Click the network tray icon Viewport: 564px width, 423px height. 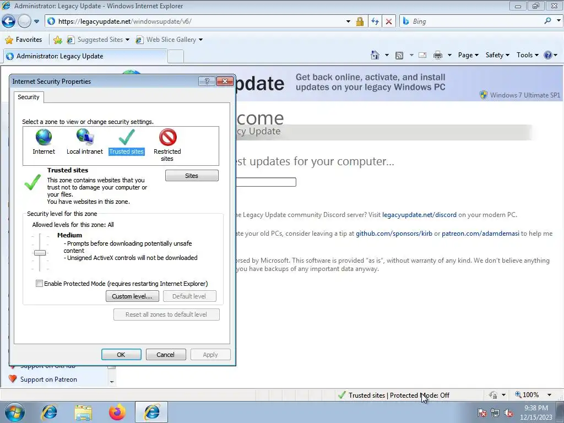click(495, 413)
